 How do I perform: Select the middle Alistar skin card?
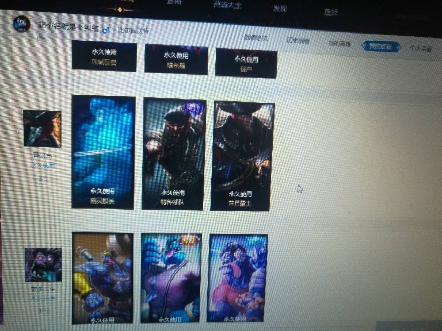pyautogui.click(x=171, y=278)
